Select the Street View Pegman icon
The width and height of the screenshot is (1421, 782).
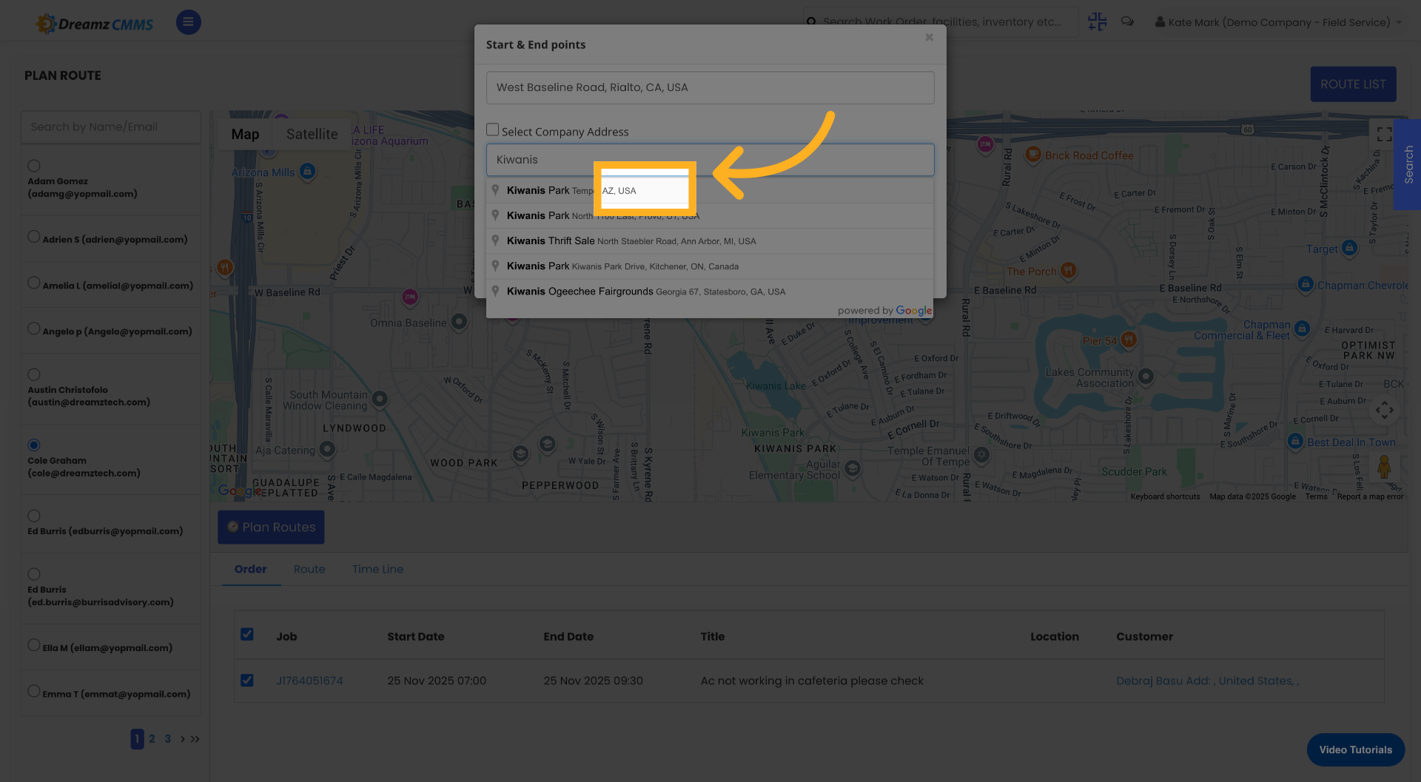pos(1385,468)
